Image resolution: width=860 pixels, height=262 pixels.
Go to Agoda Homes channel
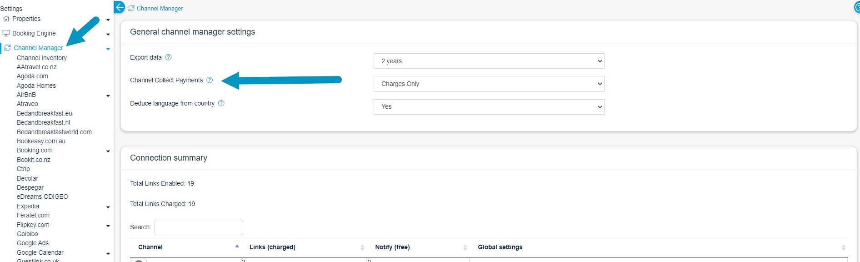(x=36, y=86)
